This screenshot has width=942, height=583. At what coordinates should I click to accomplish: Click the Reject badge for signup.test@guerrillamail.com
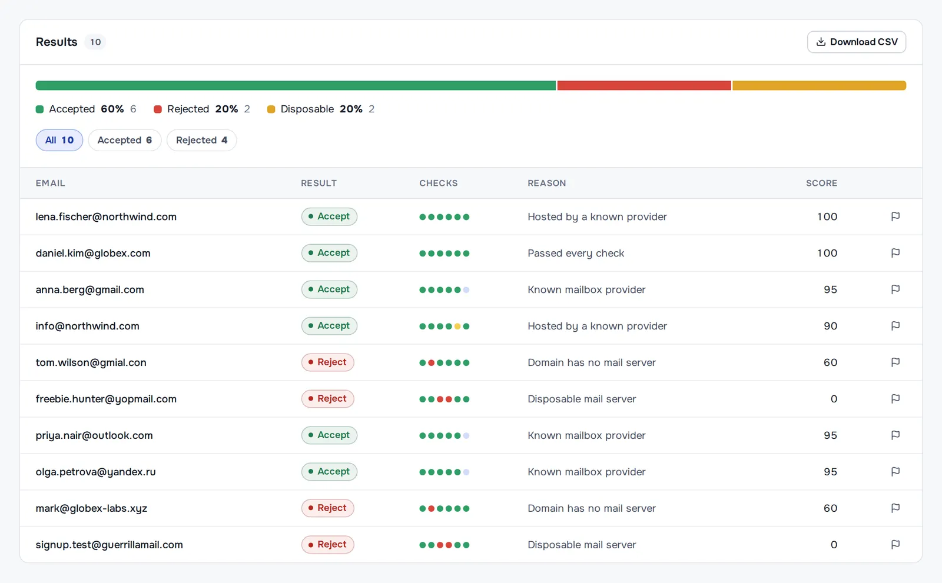point(327,545)
